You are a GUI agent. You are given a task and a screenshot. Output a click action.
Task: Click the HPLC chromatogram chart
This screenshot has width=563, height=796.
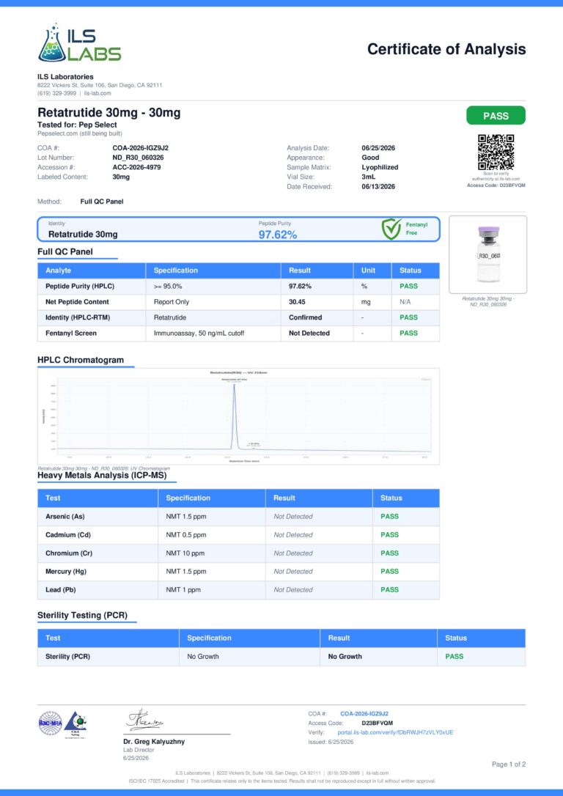(x=238, y=416)
